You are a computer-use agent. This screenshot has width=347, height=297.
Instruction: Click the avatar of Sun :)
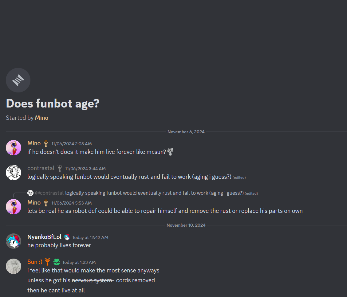[14, 266]
